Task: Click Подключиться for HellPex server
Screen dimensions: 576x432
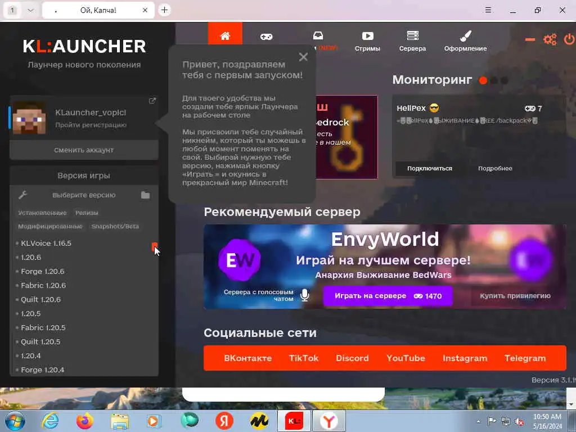Action: [x=429, y=168]
